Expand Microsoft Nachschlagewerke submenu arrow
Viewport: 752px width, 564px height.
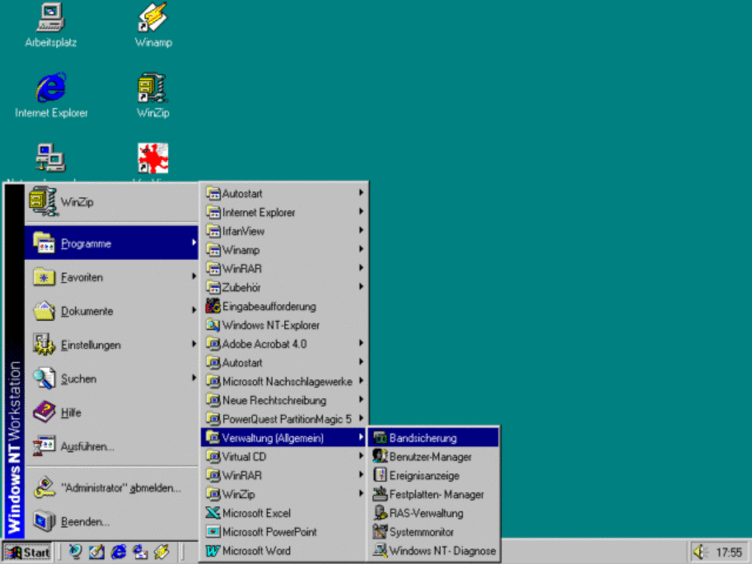pyautogui.click(x=361, y=381)
